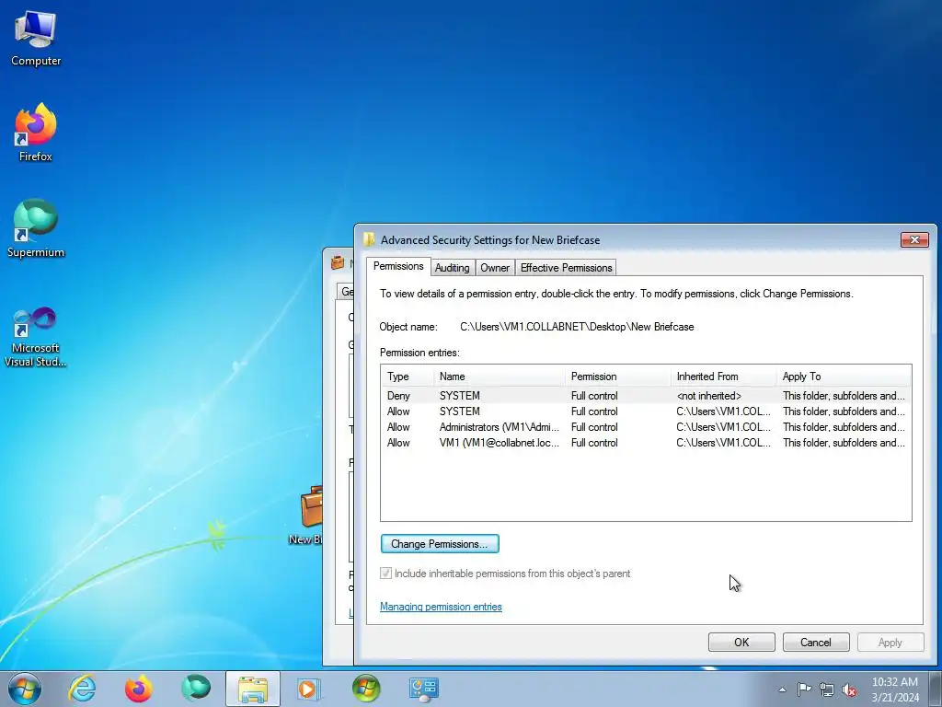Select the Microsoft Visual Studio desktop shortcut
Image resolution: width=942 pixels, height=707 pixels.
click(36, 337)
